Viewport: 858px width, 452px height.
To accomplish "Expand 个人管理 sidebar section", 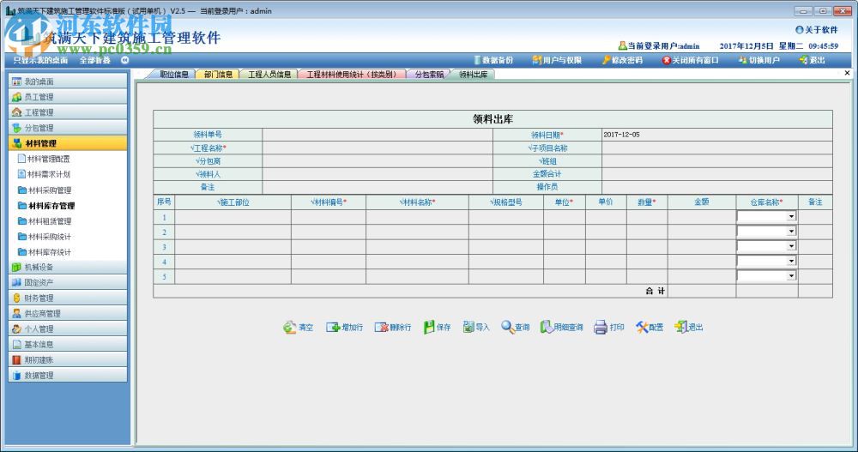I will point(68,328).
